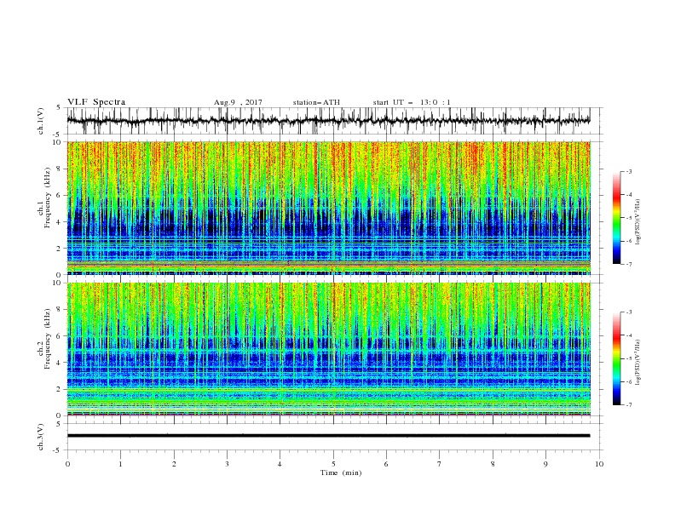Image resolution: width=675 pixels, height=521 pixels.
Task: Click the "station=ATH" header label
Action: click(x=316, y=102)
